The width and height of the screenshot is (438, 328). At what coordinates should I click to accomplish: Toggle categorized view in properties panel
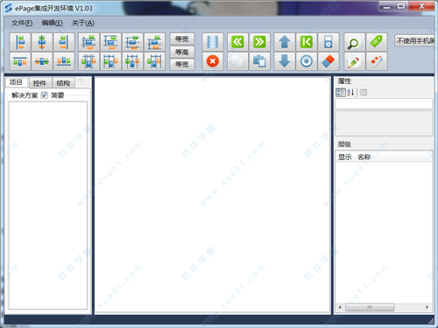tap(341, 93)
